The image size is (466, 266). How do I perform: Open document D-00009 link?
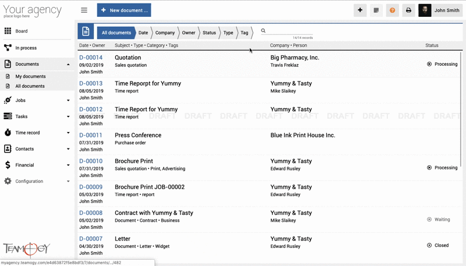point(91,187)
